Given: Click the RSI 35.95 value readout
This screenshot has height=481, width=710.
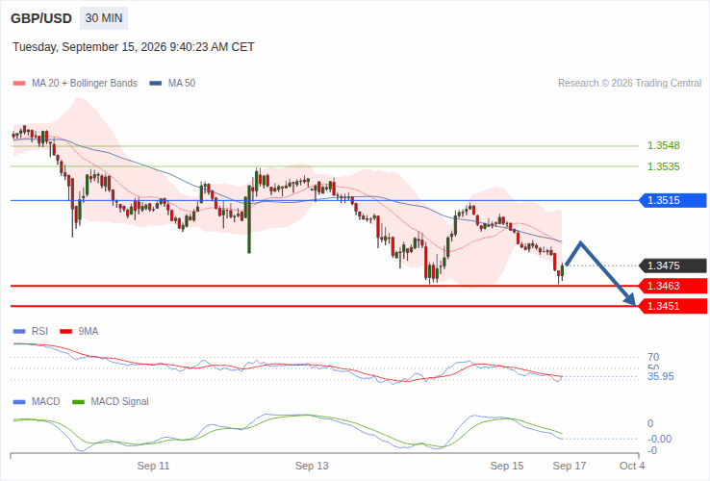Looking at the screenshot, I should pyautogui.click(x=661, y=377).
